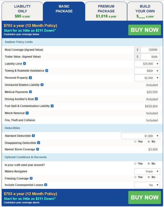Click Included value for Uninsured Boaters Liability
This screenshot has height=207, width=164.
pos(152,85)
